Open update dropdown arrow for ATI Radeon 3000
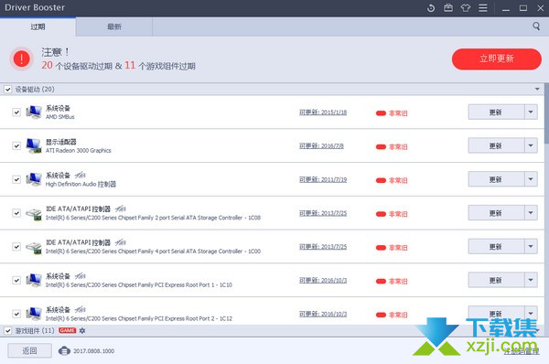Screen dimensions: 549x364 [531, 145]
